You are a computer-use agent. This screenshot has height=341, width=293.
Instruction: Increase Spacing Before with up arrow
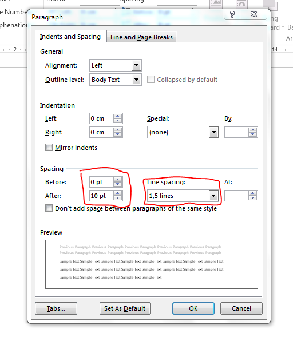pyautogui.click(x=118, y=180)
